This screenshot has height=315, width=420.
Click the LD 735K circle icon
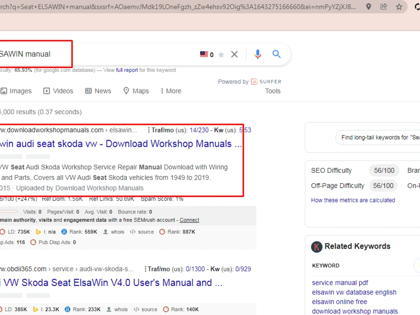pos(3,232)
